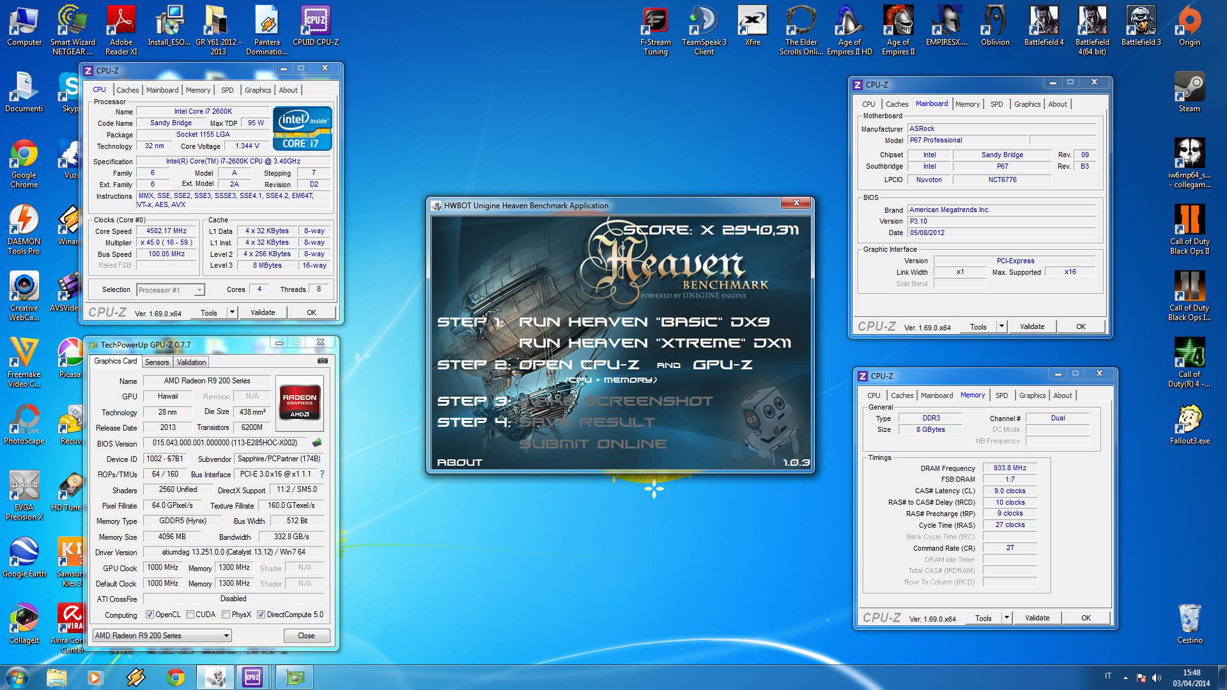Viewport: 1227px width, 690px height.
Task: Open TeamSpeak 3 Client icon
Action: pyautogui.click(x=704, y=30)
